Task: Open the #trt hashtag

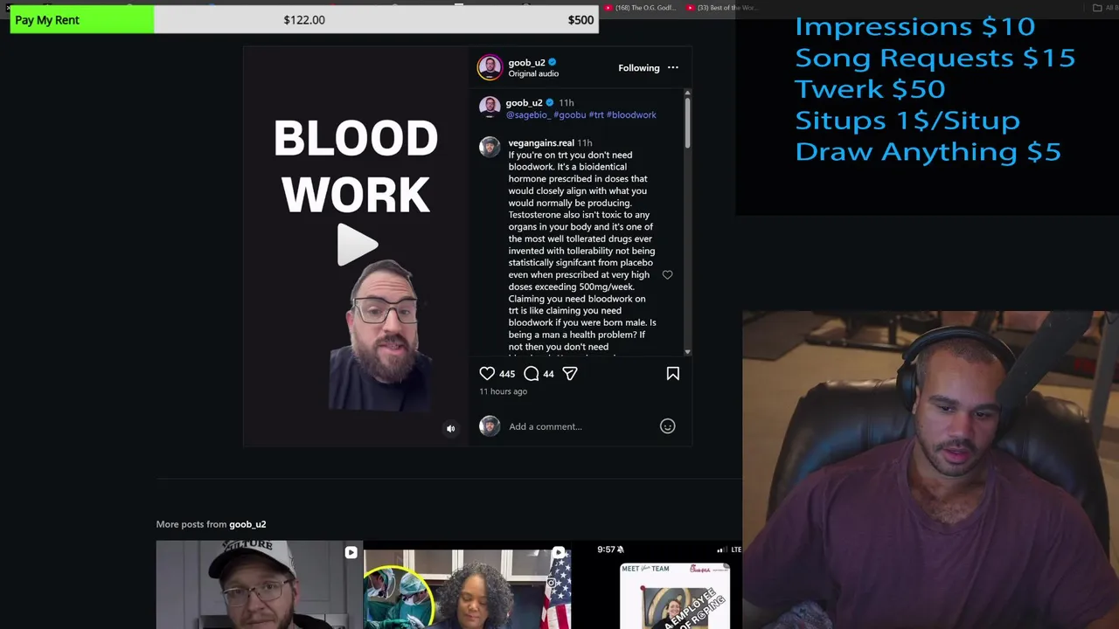Action: [x=596, y=114]
